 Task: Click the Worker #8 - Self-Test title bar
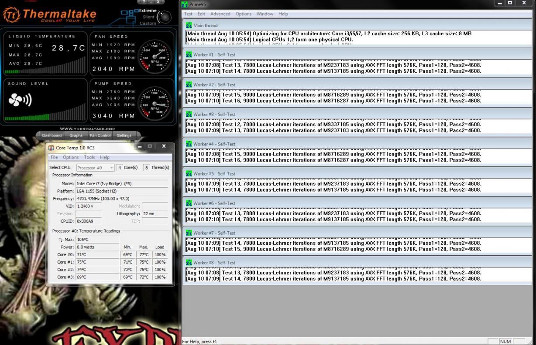point(357,263)
